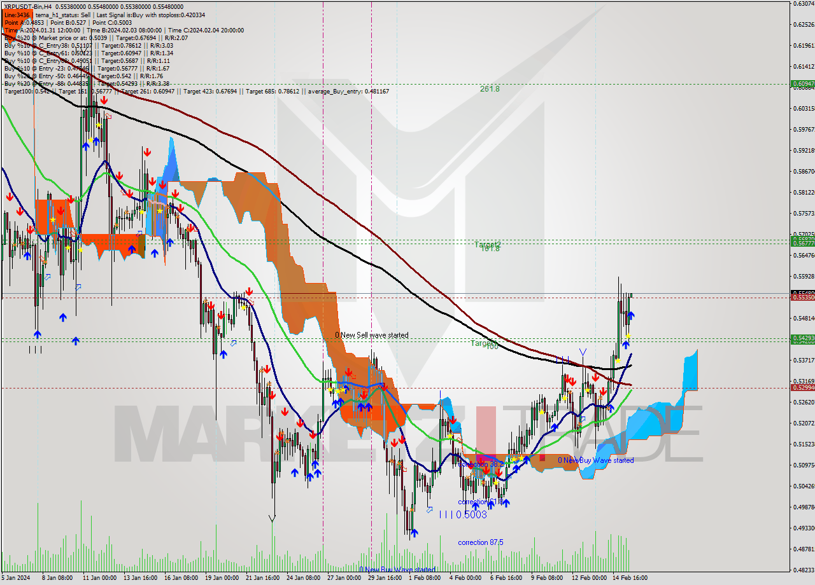
Task: Click the 161.8 Fibonacci label
Action: (x=490, y=249)
